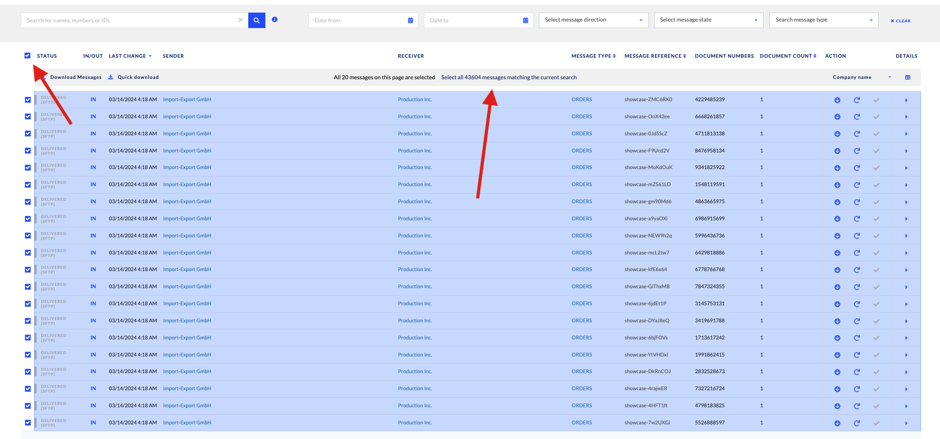Click the Quick download text button

(x=138, y=77)
